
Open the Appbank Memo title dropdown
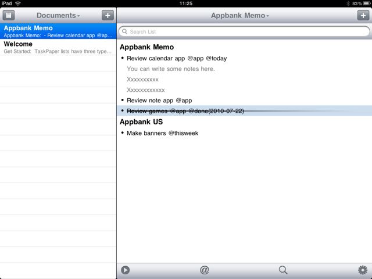coord(240,16)
